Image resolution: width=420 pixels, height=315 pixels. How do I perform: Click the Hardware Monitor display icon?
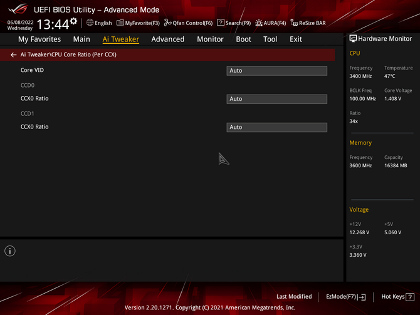point(353,39)
